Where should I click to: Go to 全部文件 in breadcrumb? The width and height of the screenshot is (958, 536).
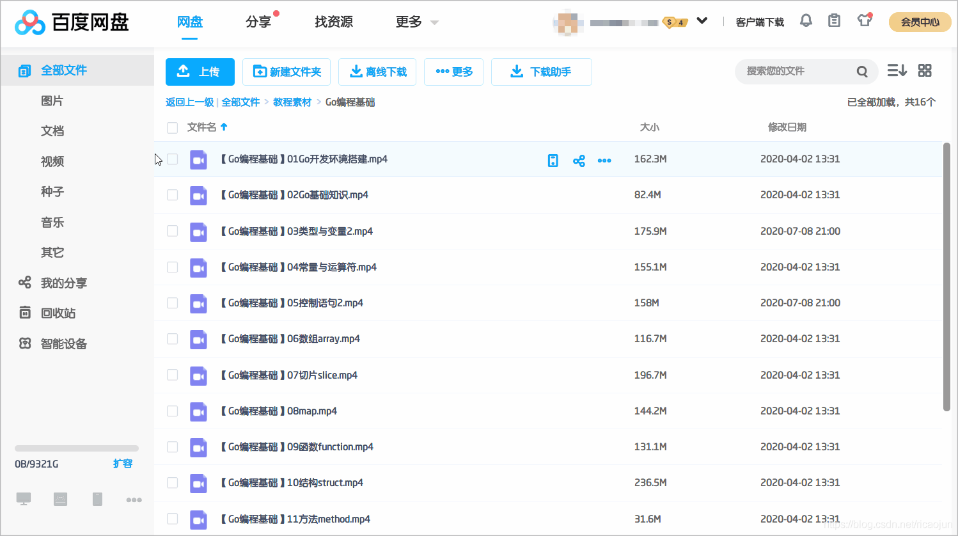pyautogui.click(x=240, y=102)
